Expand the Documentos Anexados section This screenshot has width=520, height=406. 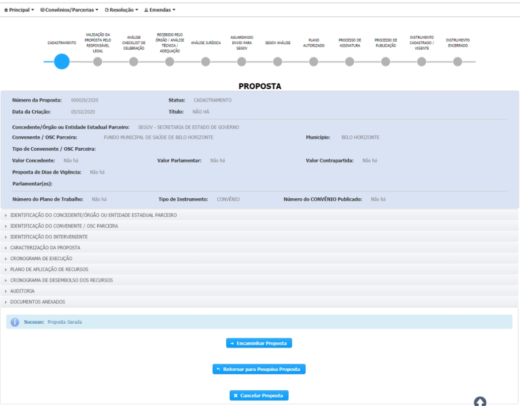point(38,301)
